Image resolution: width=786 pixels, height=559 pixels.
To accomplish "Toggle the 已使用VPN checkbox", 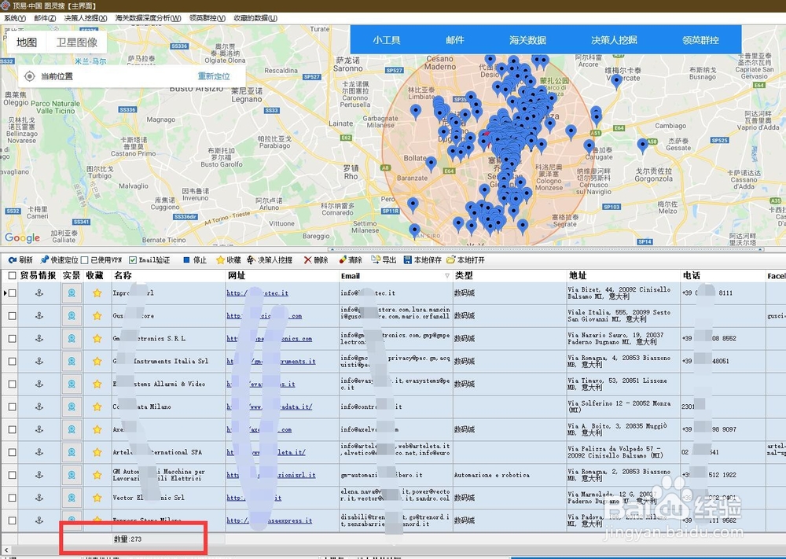I will tap(85, 260).
